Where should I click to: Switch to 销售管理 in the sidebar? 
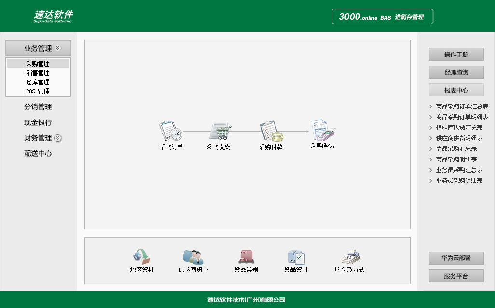click(x=37, y=73)
